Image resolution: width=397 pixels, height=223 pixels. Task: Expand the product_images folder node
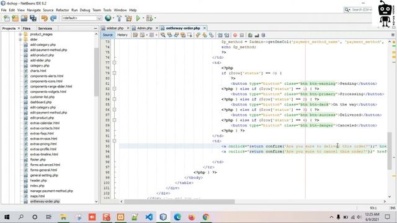pos(20,34)
